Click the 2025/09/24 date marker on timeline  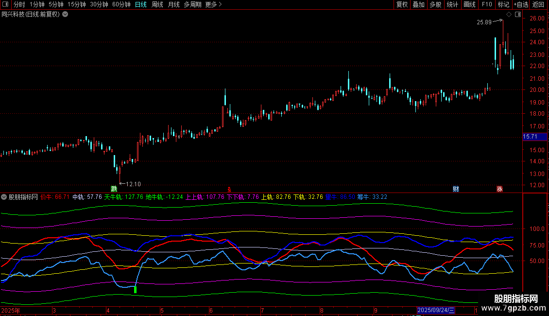click(436, 310)
